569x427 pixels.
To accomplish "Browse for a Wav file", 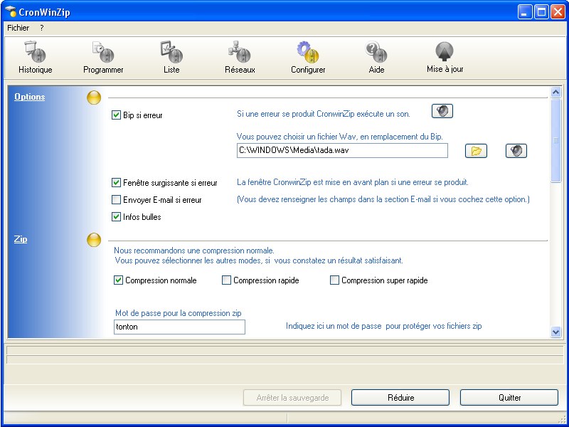I will pyautogui.click(x=476, y=151).
